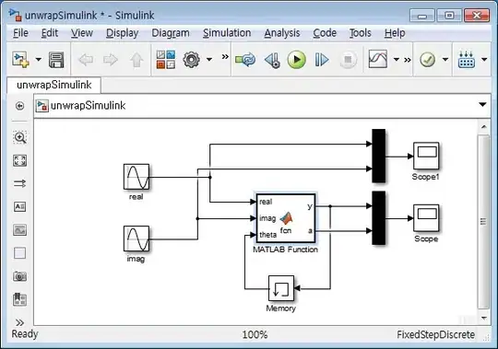Open Model Configuration Parameters gear icon
The height and width of the screenshot is (349, 498).
(192, 59)
